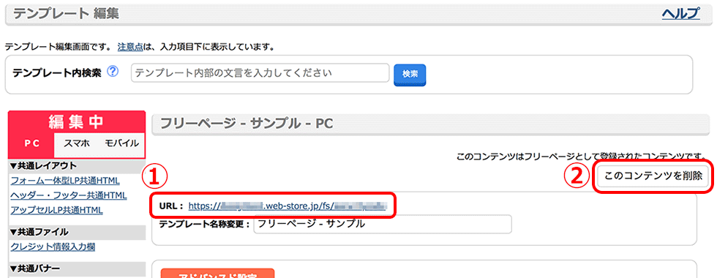This screenshot has width=717, height=278.
Task: Open the free page web-store.jp URL link
Action: tap(288, 206)
